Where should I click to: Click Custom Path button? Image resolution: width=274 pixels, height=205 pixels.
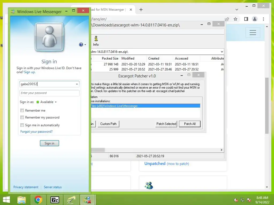tap(108, 124)
